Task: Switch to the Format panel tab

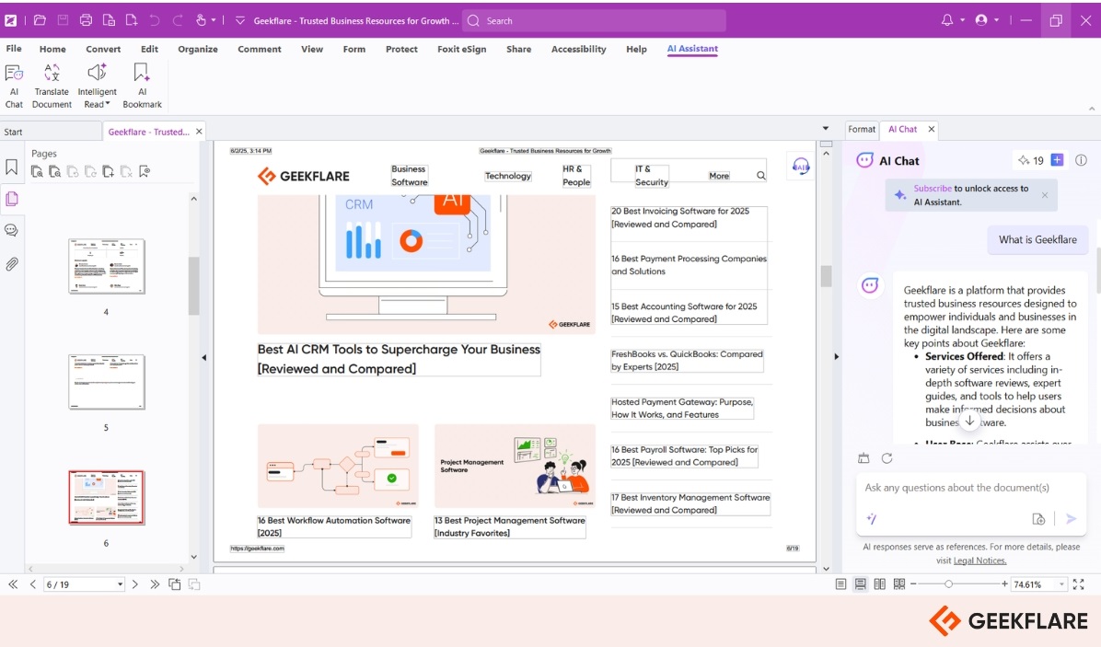Action: click(862, 129)
